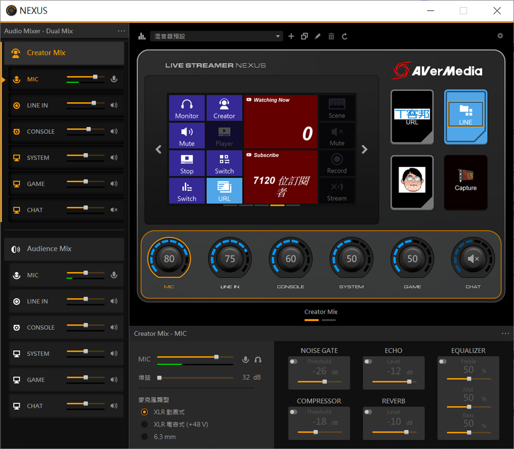Viewport: 514px width, 449px height.
Task: Click the Player tile
Action: (x=224, y=135)
